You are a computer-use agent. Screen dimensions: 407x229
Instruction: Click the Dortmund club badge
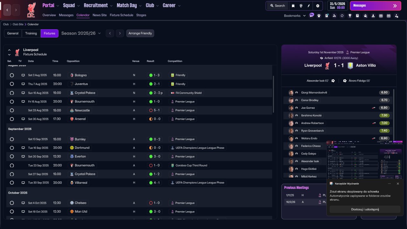point(72,148)
